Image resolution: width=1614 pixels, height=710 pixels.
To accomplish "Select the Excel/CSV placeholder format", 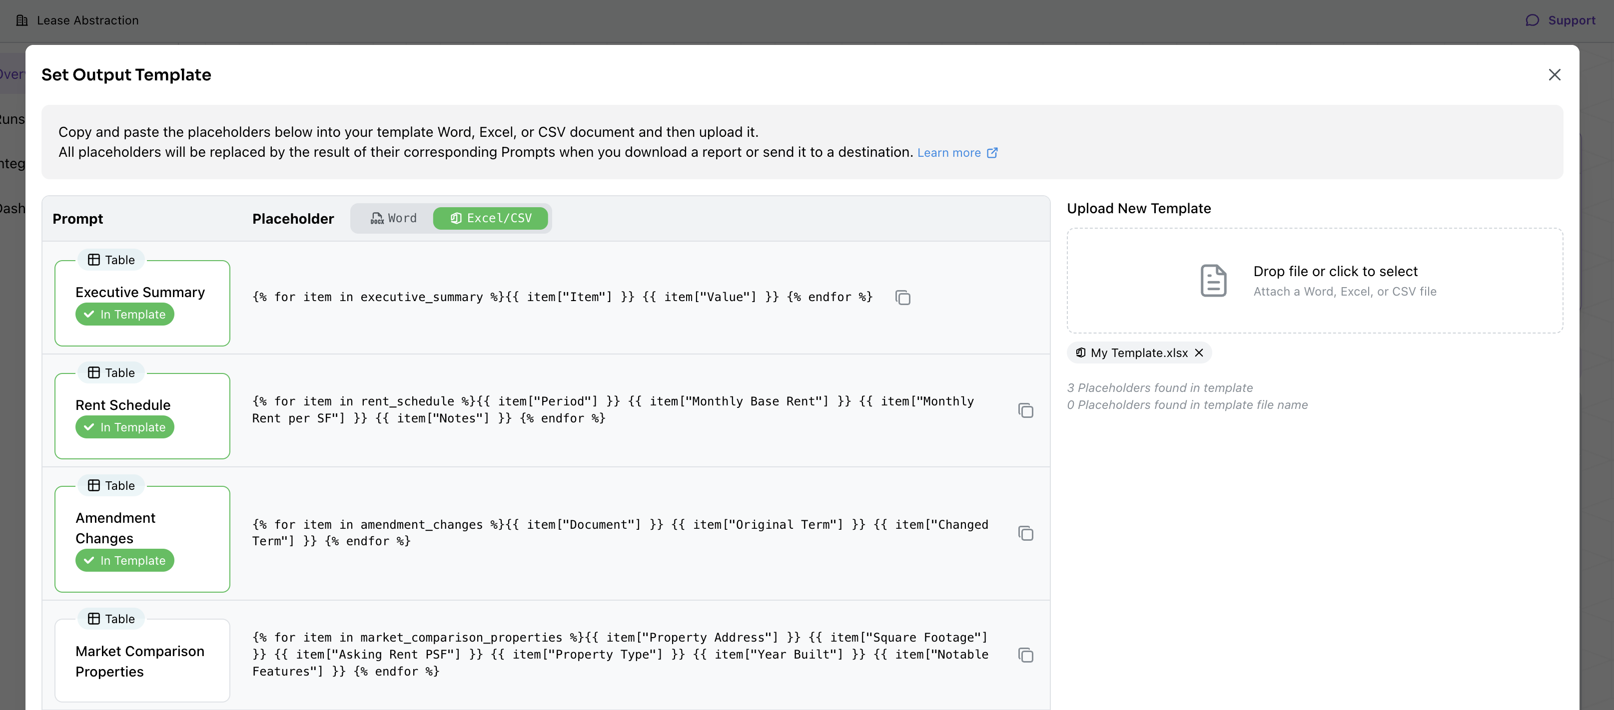I will pyautogui.click(x=491, y=218).
